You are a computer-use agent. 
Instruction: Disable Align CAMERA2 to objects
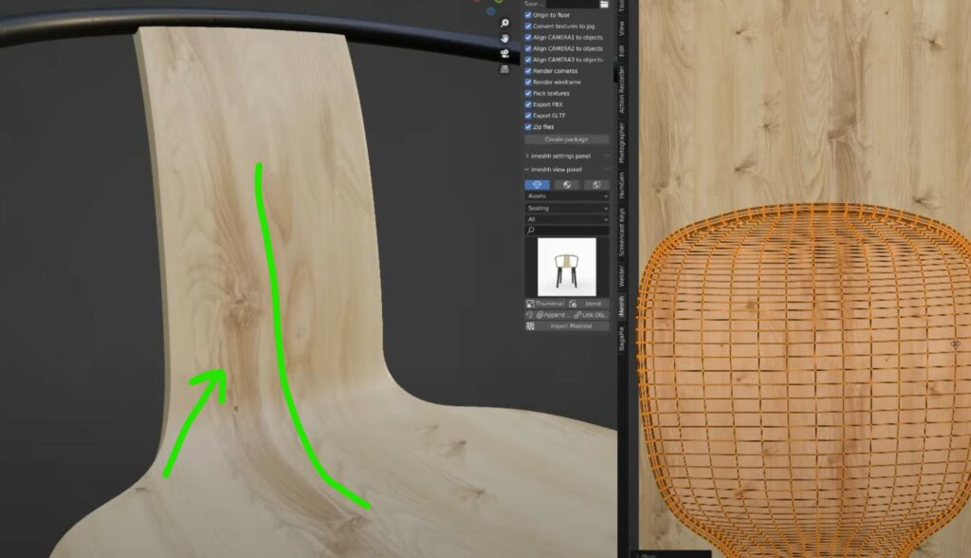(528, 48)
